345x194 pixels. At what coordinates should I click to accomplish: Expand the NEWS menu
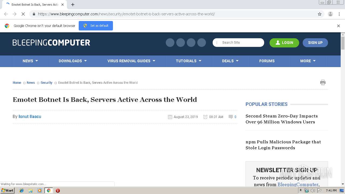[x=30, y=61]
